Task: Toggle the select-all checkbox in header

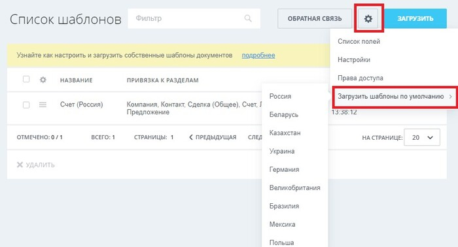Action: (x=26, y=79)
